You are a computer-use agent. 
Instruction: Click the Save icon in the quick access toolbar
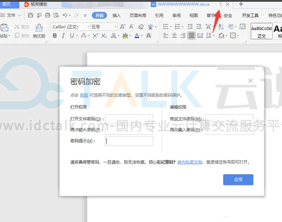pyautogui.click(x=30, y=15)
